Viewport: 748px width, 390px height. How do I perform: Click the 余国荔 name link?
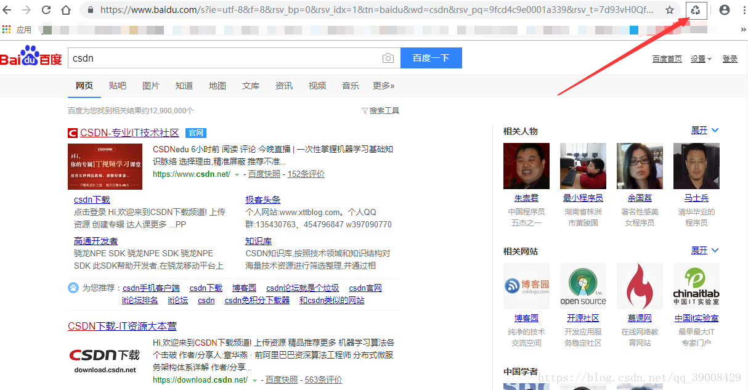(x=640, y=198)
